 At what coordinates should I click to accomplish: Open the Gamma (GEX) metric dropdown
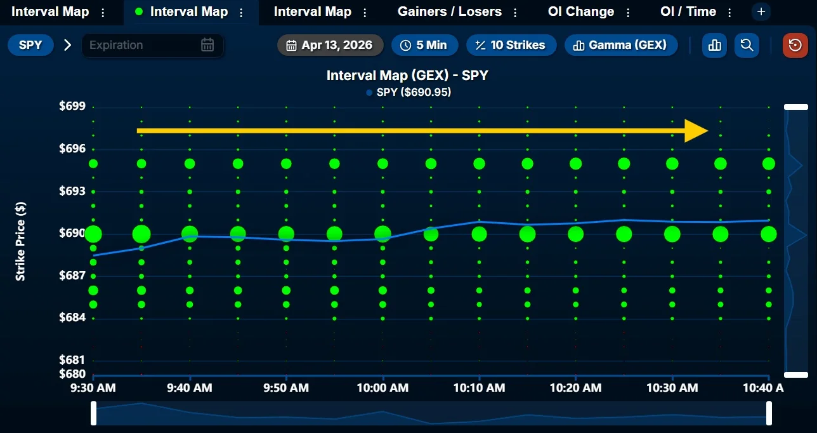pyautogui.click(x=621, y=45)
